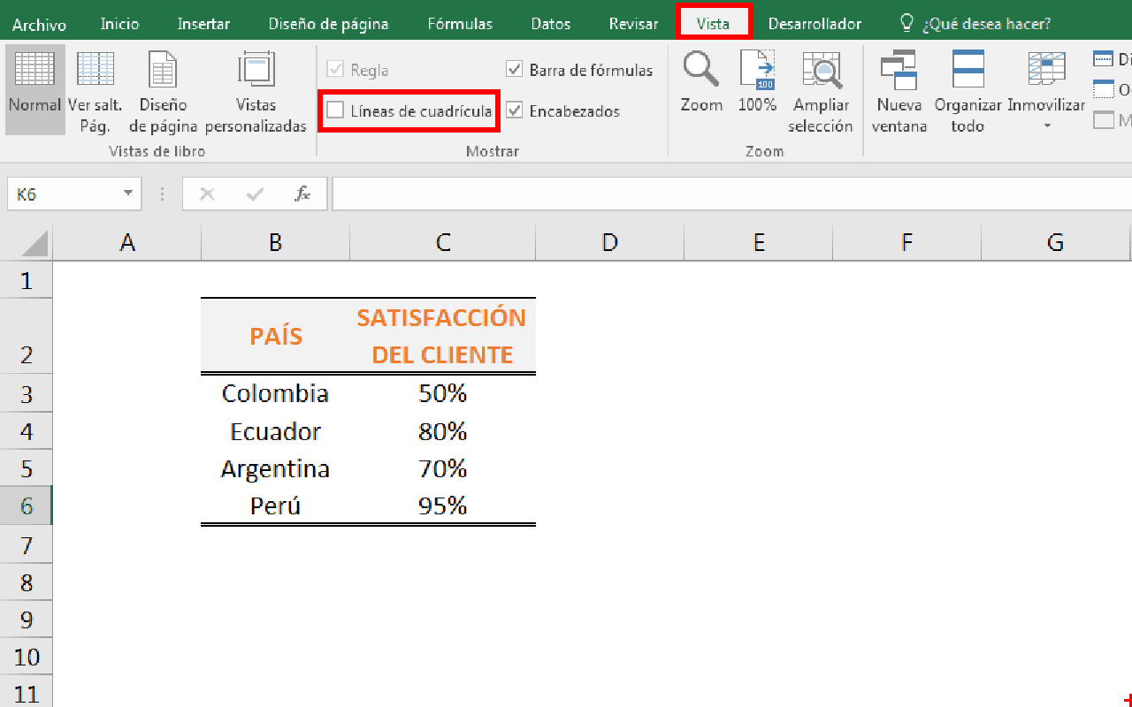Click the Select All corner triangle
This screenshot has width=1132, height=707.
click(x=33, y=243)
